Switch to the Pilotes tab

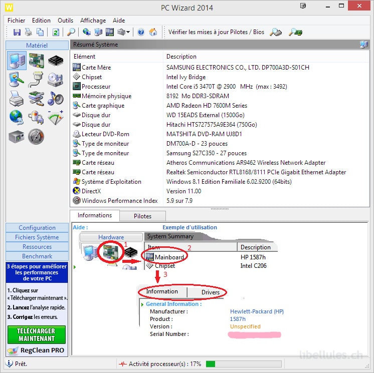point(143,216)
